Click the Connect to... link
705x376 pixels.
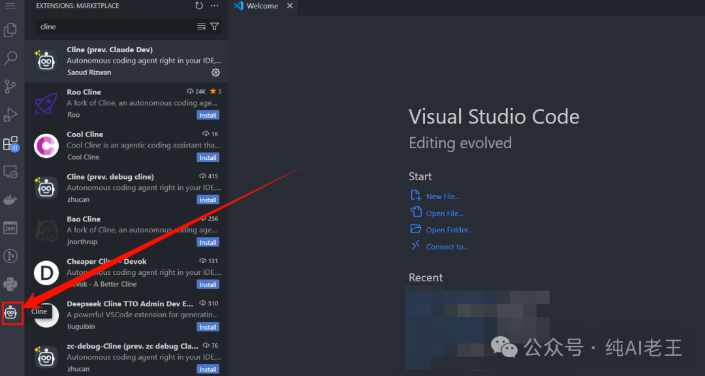click(447, 247)
